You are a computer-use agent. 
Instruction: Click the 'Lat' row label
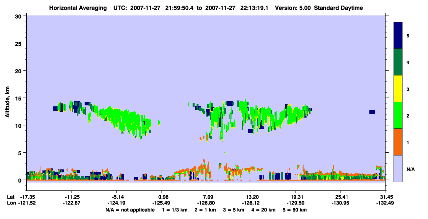click(x=11, y=197)
